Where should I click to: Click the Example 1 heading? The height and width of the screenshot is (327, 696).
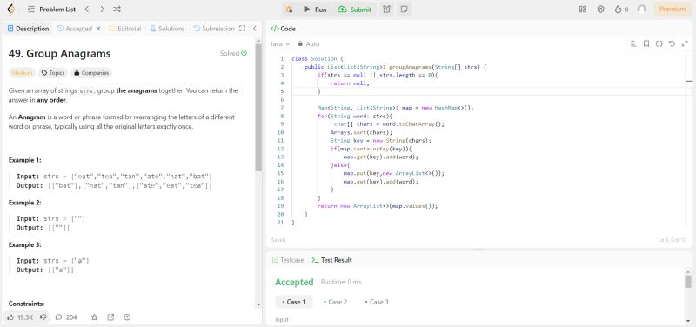[x=25, y=160]
